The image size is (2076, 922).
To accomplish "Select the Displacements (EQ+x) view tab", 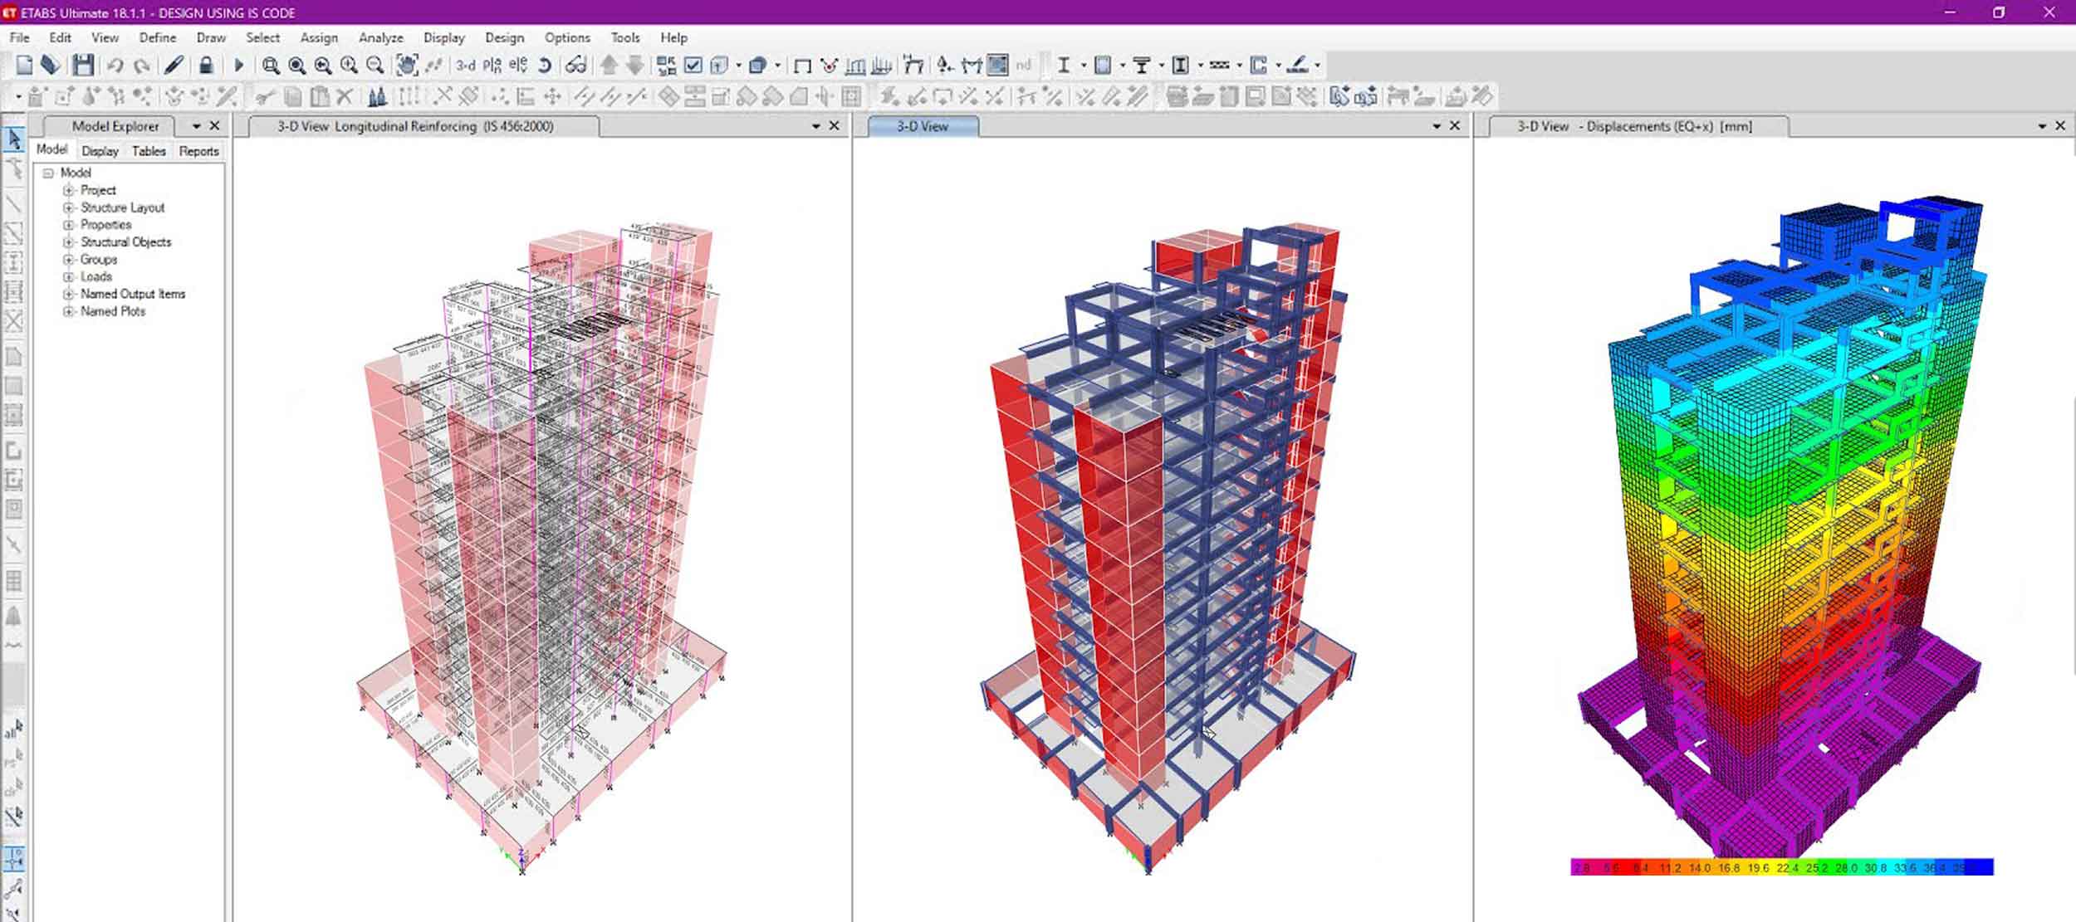I will click(1633, 126).
